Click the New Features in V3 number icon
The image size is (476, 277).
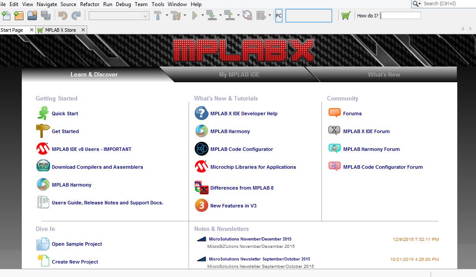coord(202,206)
